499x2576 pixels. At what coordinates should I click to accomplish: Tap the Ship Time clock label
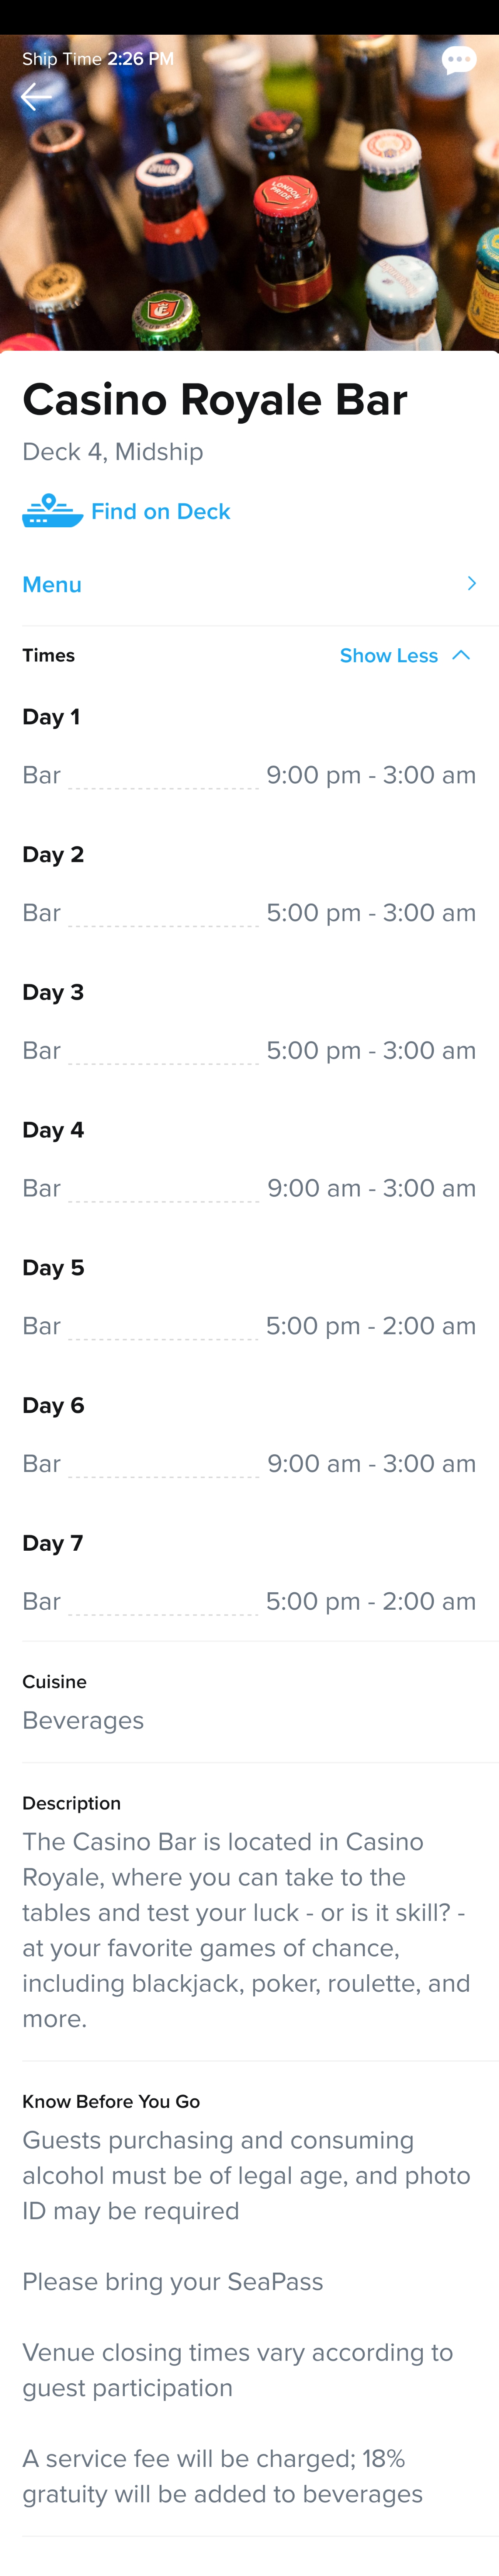(98, 59)
